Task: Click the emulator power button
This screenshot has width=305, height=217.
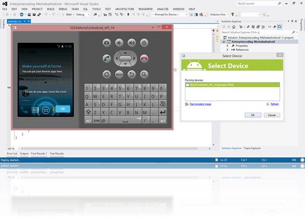Action: (x=144, y=43)
